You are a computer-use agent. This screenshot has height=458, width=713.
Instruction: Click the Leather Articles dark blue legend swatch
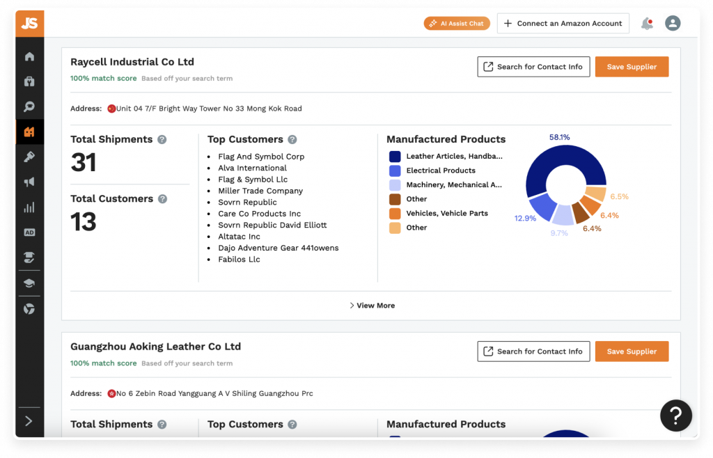tap(395, 157)
